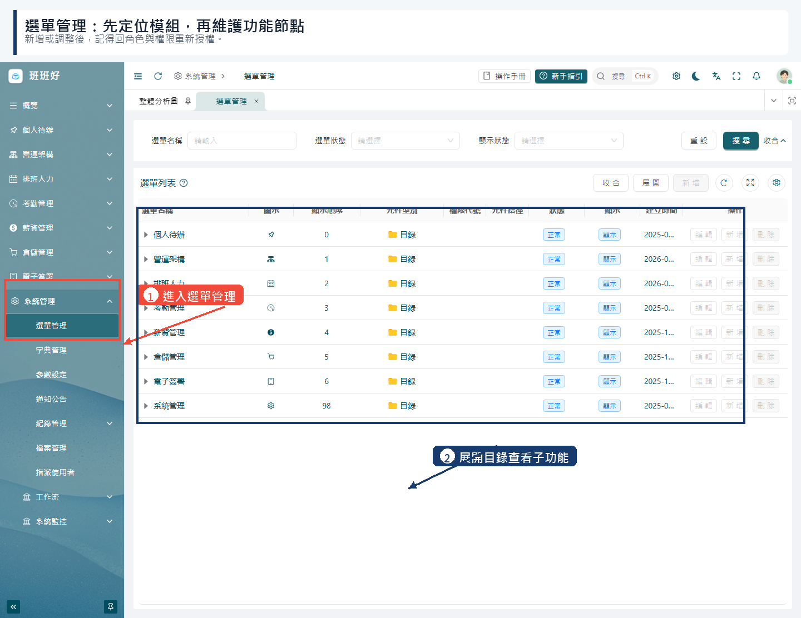Screen dimensions: 801x618
Task: Enter fullscreen via header fullscreen icon
Action: click(x=736, y=76)
